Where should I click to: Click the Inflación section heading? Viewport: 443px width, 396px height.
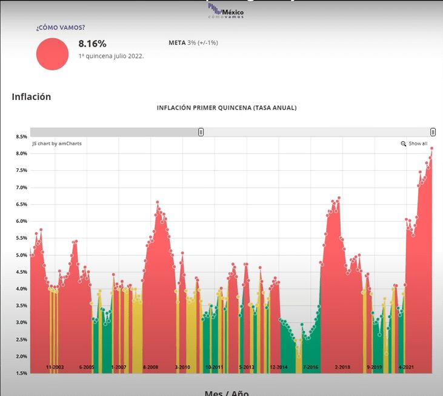pyautogui.click(x=32, y=96)
